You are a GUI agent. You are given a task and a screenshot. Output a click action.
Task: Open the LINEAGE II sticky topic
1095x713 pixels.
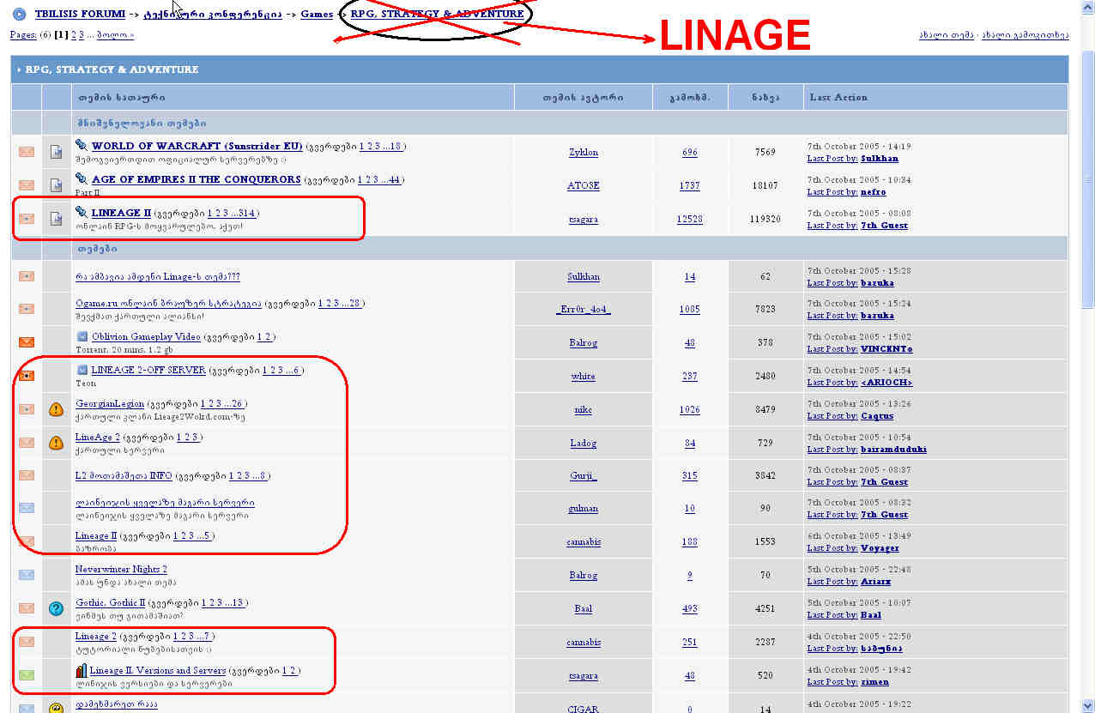point(120,212)
